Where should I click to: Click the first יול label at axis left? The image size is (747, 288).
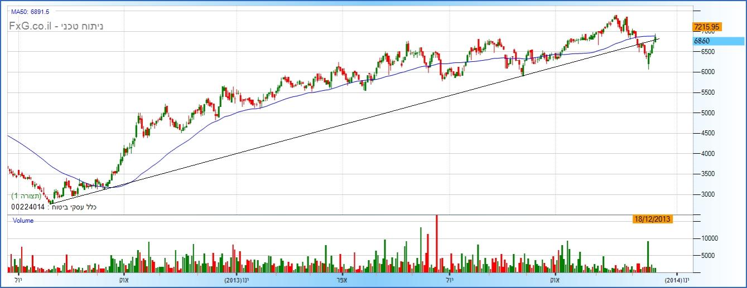18,280
